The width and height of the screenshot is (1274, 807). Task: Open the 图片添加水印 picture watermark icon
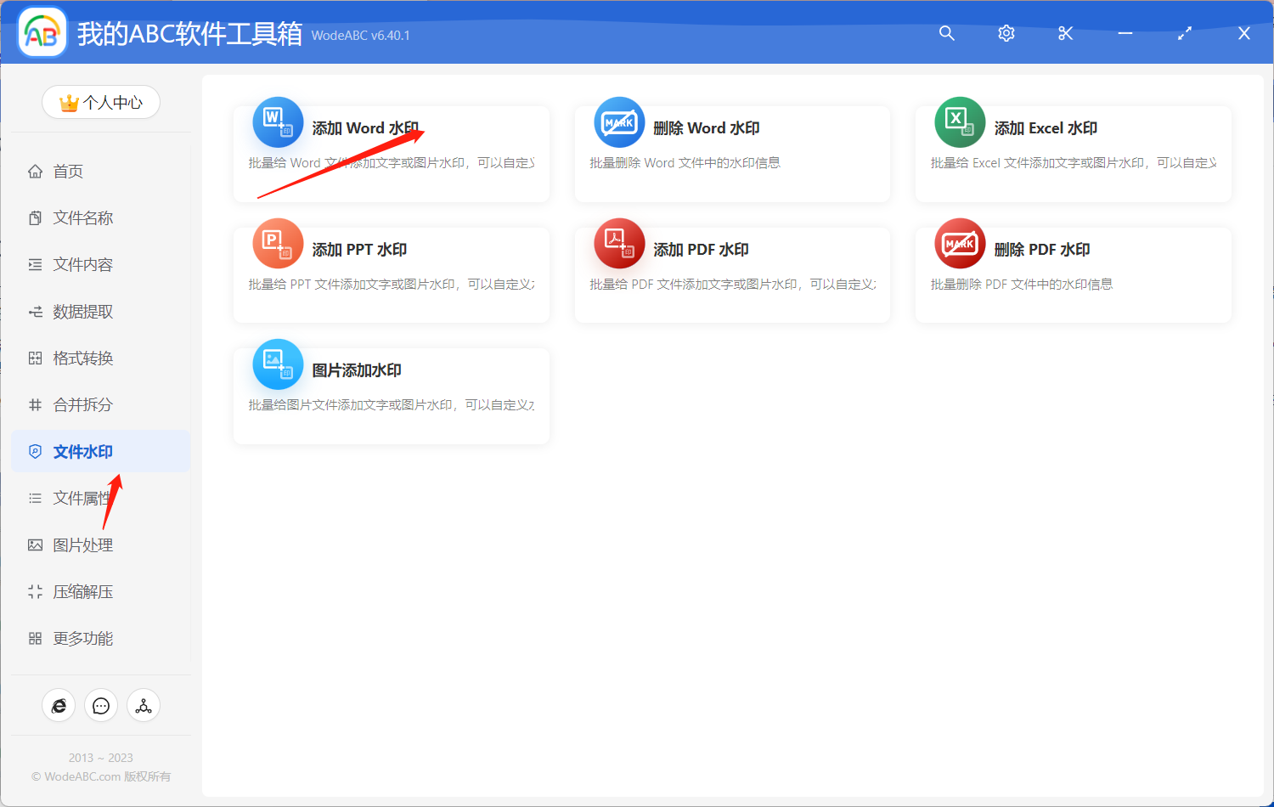(x=277, y=364)
